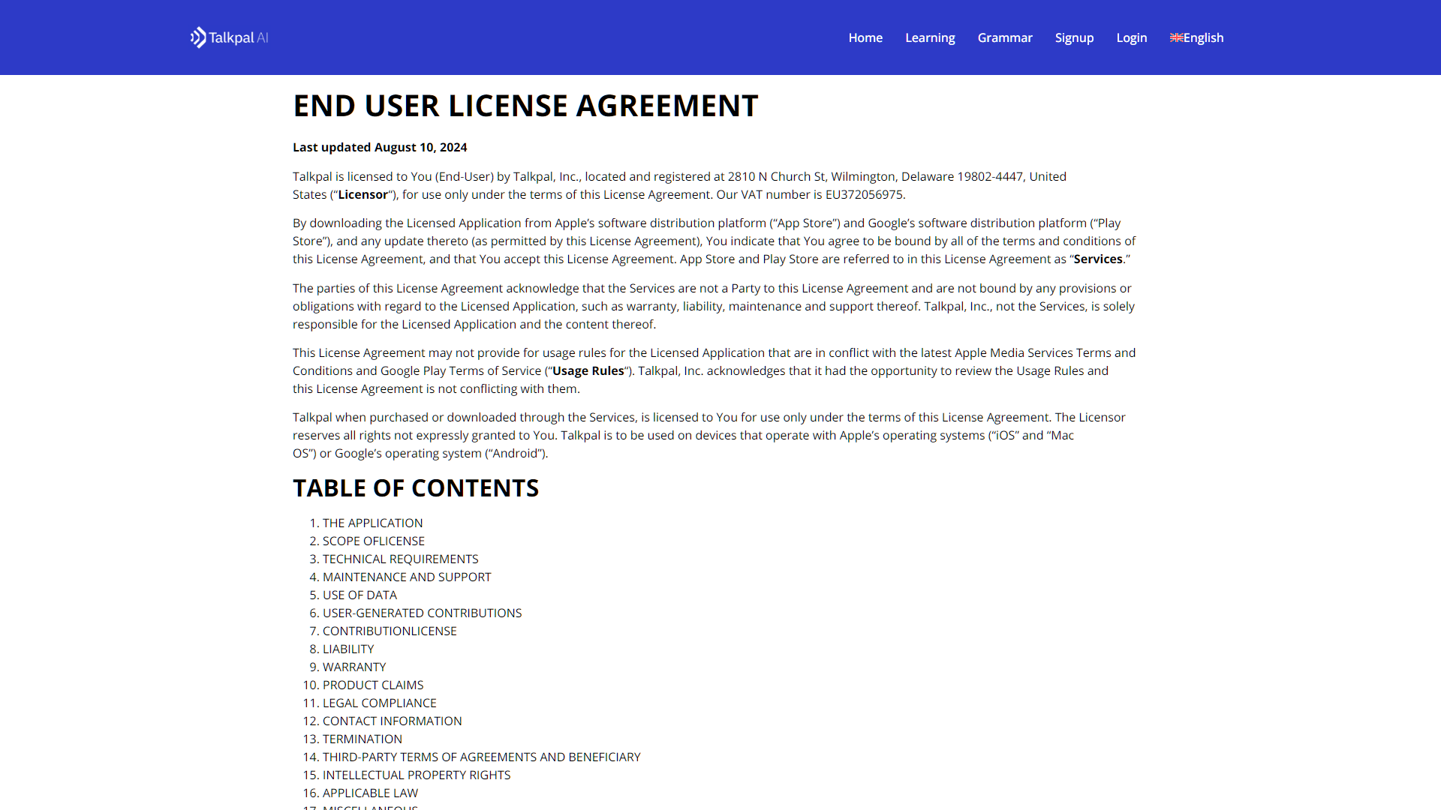Click the Talkpal AI logo
The width and height of the screenshot is (1441, 810).
227,37
